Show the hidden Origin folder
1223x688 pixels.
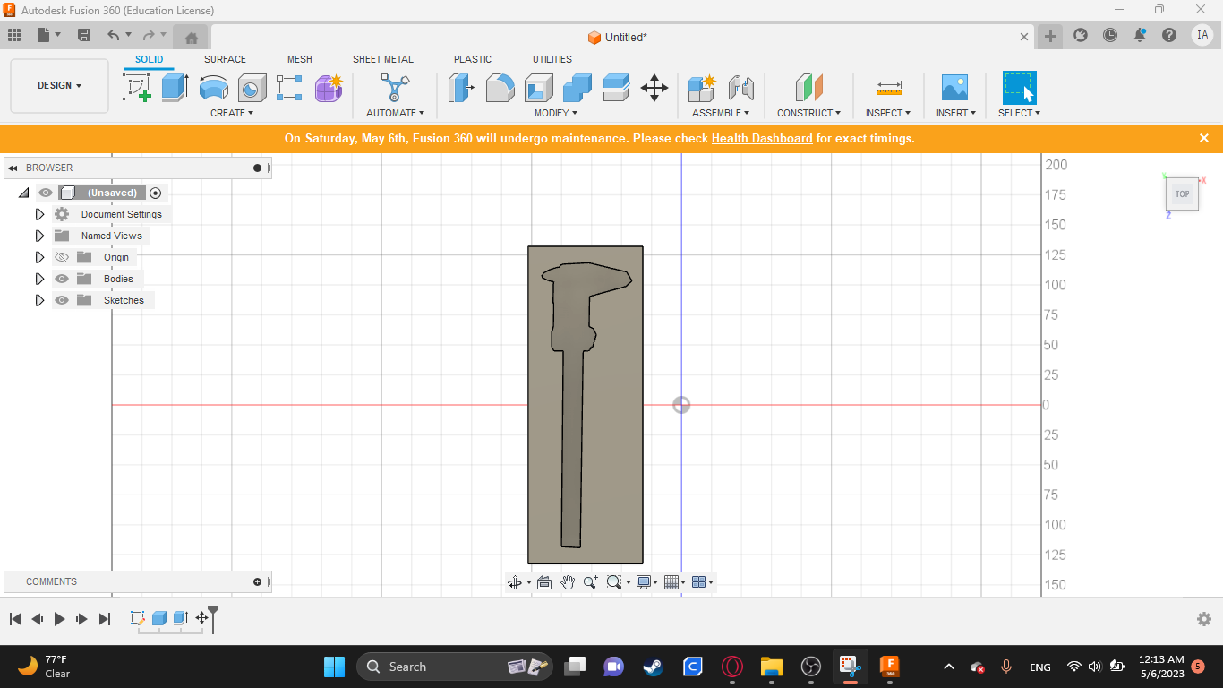pyautogui.click(x=62, y=257)
